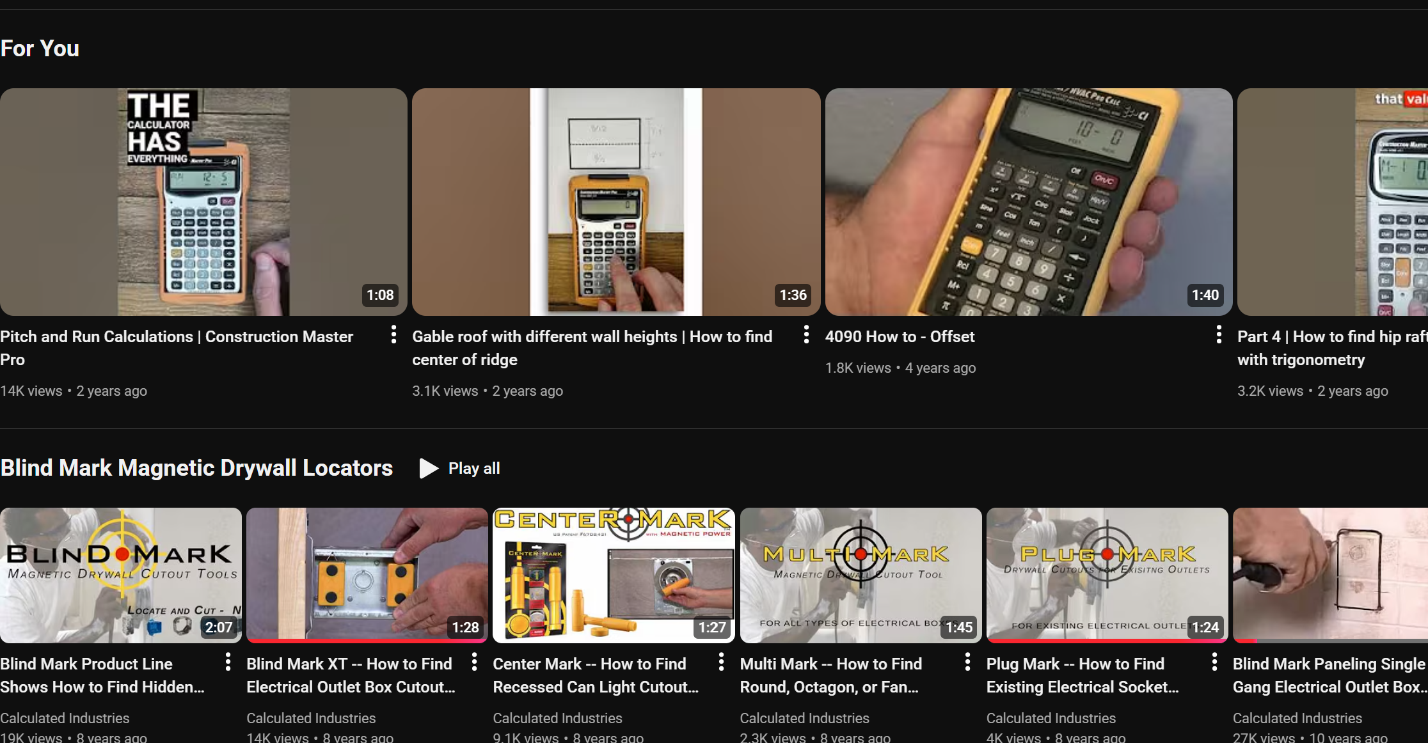Click the Center Mark recessed light thumbnail
The width and height of the screenshot is (1428, 743).
613,575
